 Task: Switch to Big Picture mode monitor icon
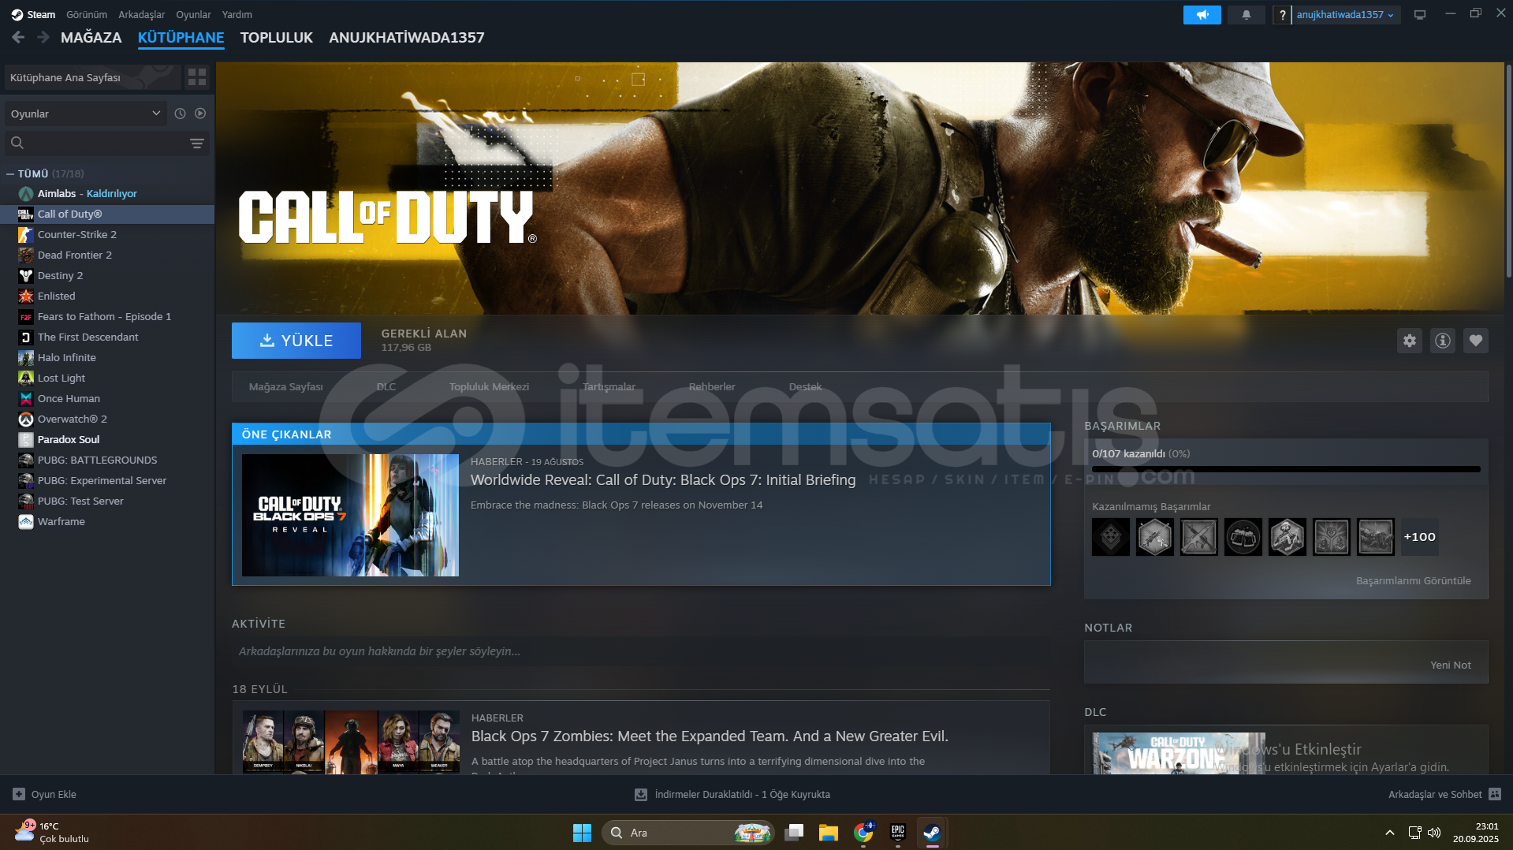(1419, 15)
